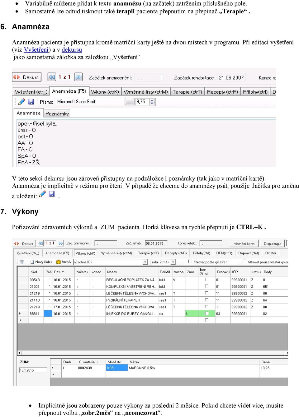Open Anamnéza (F5) tab in Výkony screenshot

(x=57, y=253)
